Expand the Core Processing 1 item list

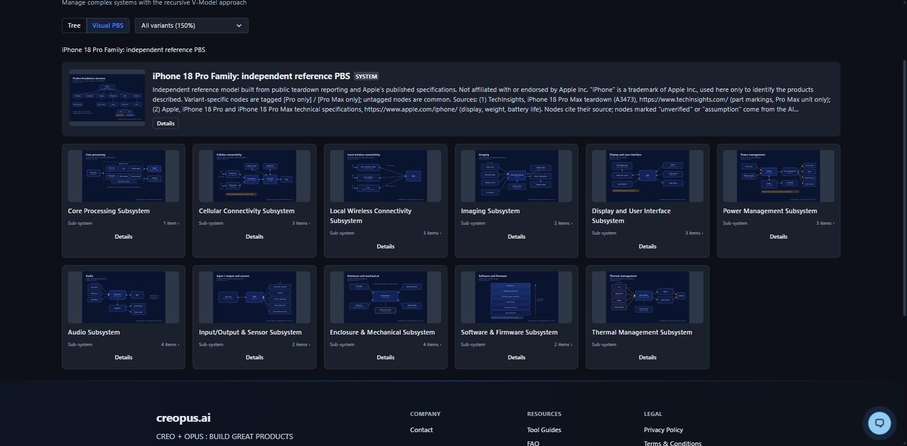click(171, 223)
